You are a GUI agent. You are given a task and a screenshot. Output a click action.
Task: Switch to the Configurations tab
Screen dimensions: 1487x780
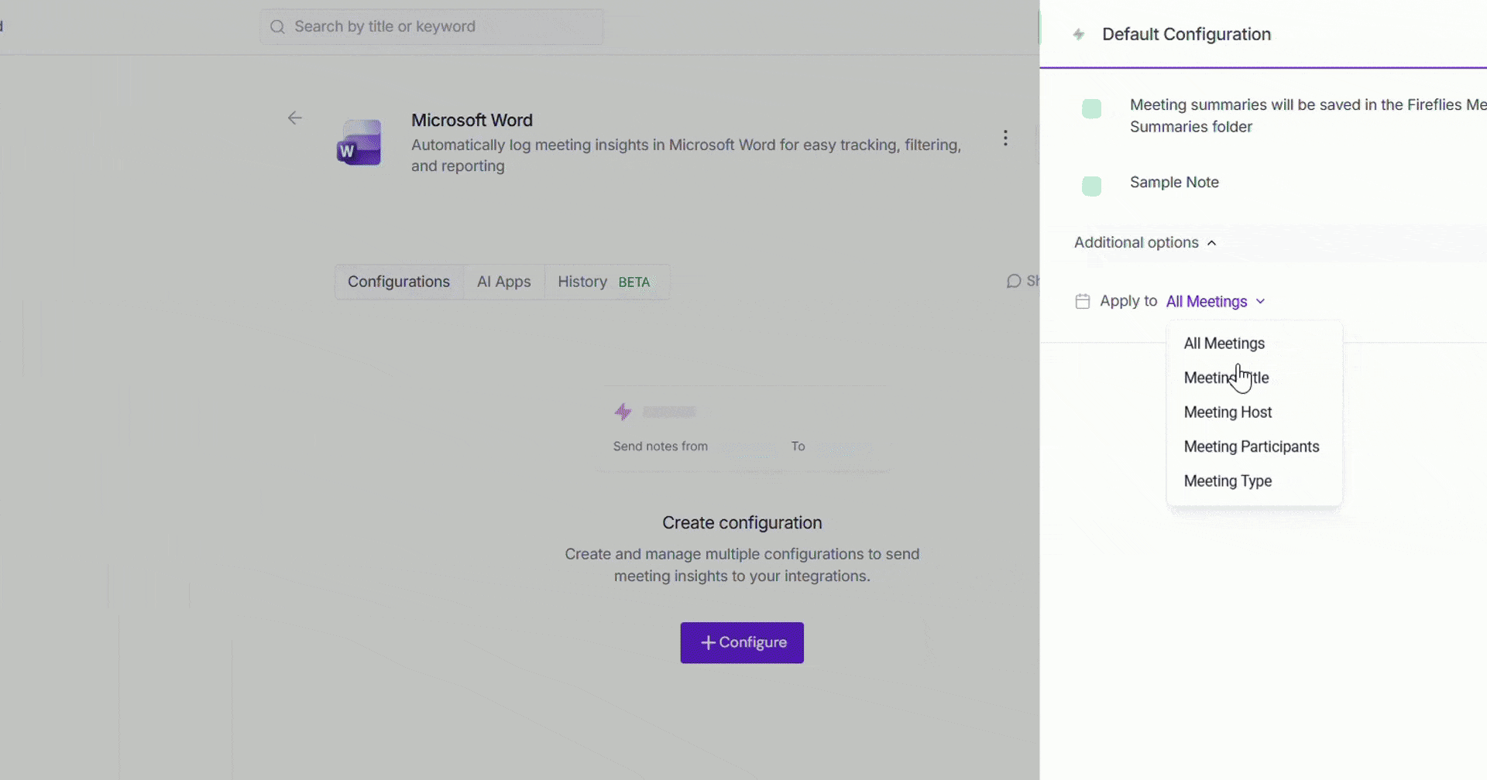(x=399, y=282)
